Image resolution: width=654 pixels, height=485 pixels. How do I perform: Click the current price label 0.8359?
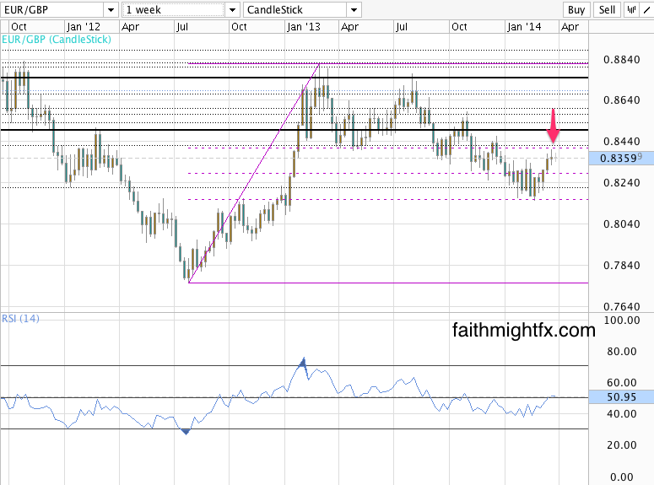tap(621, 158)
